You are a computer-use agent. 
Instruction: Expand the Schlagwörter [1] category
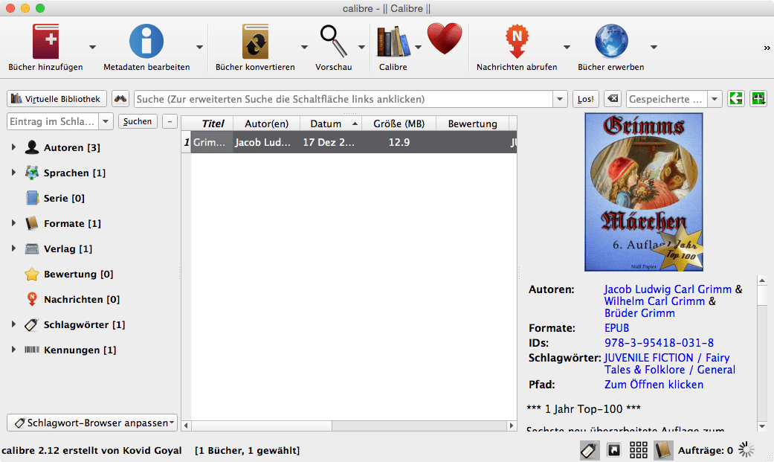14,324
